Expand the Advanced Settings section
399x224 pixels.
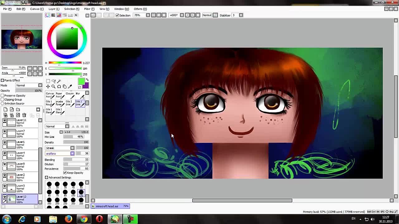point(46,177)
